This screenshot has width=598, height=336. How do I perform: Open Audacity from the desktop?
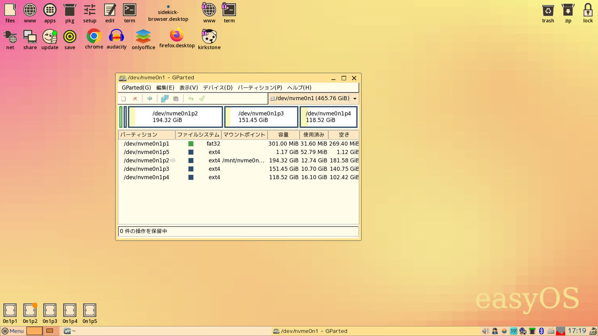click(116, 37)
